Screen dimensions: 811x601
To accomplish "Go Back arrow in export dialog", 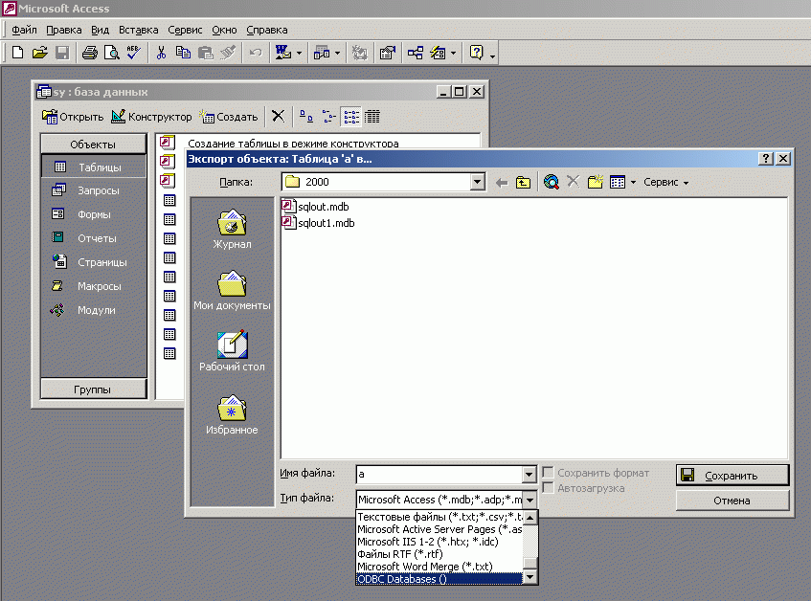I will tap(501, 183).
